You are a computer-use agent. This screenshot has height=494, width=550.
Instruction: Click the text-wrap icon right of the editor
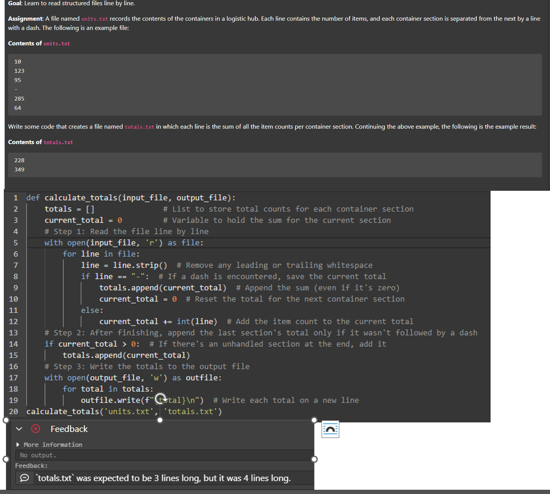(x=330, y=429)
